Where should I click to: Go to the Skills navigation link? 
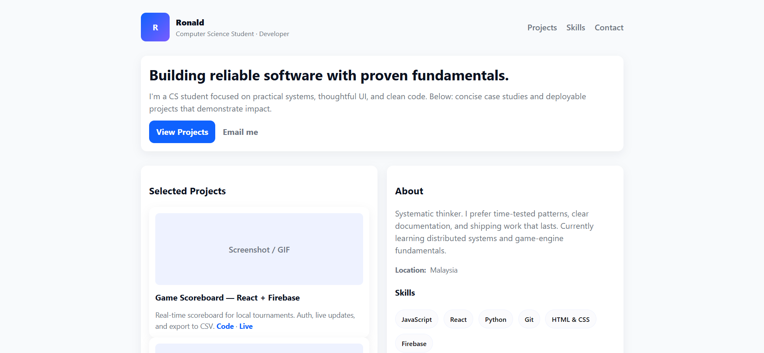(575, 27)
